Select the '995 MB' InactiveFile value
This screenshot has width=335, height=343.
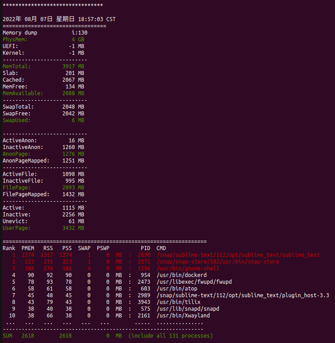(75, 181)
